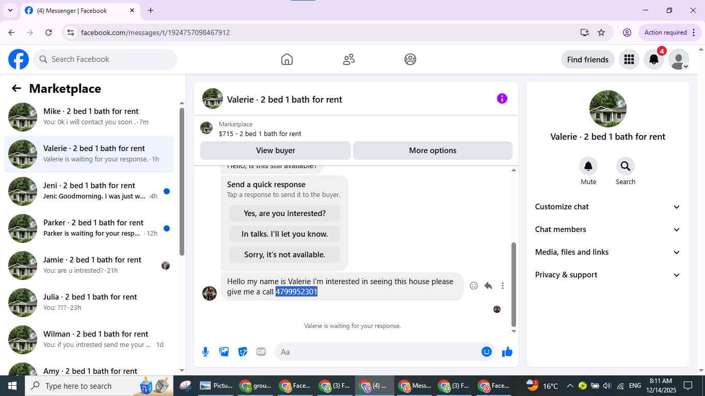Expand the Privacy & support section
The width and height of the screenshot is (705, 396).
[608, 275]
